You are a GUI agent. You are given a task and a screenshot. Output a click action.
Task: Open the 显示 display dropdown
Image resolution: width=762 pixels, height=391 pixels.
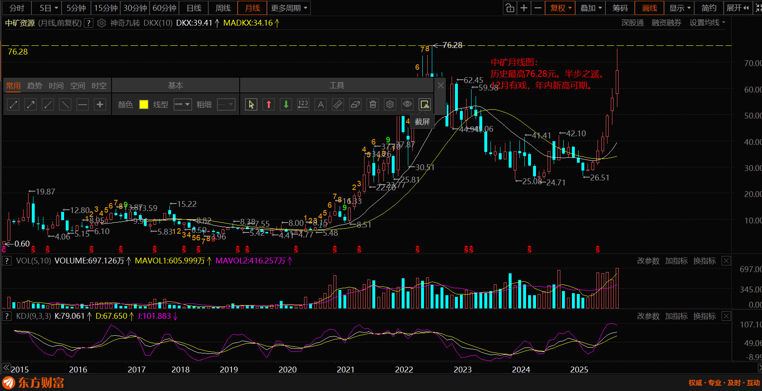[680, 8]
